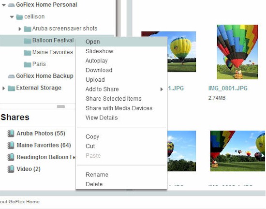Select the External Storage label
This screenshot has width=266, height=209.
39,88
